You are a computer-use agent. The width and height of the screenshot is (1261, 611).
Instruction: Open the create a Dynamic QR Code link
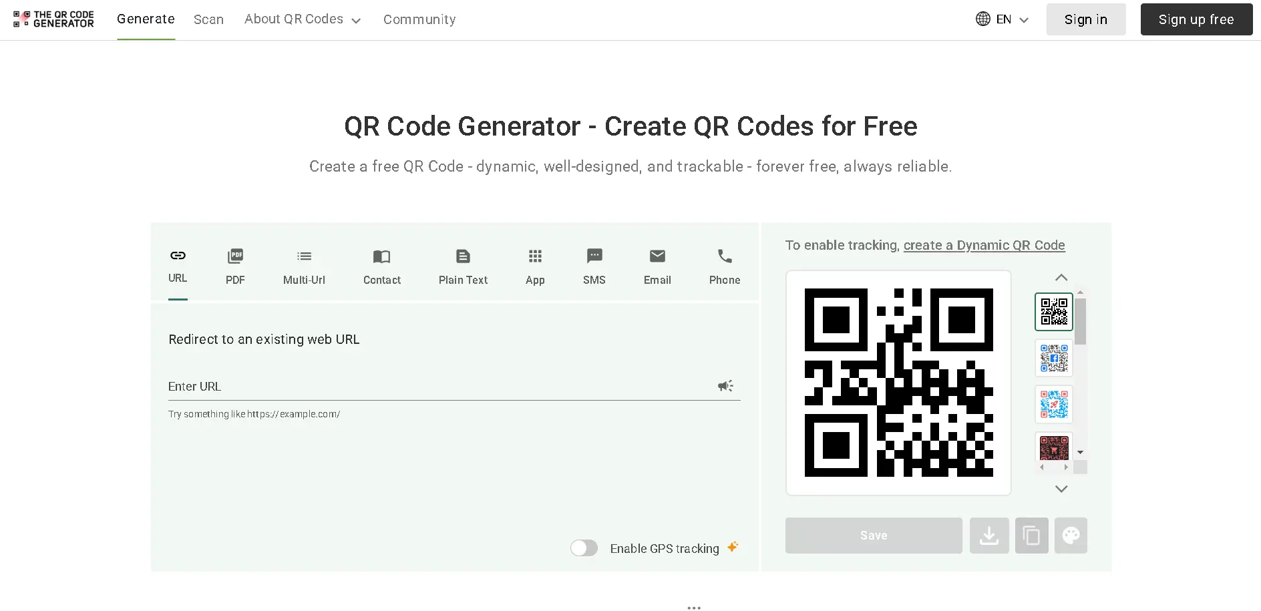pyautogui.click(x=984, y=245)
